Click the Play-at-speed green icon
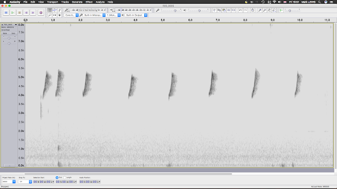This screenshot has height=189, width=337. coord(281,10)
